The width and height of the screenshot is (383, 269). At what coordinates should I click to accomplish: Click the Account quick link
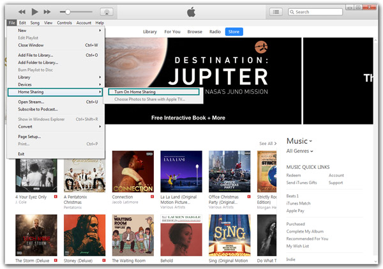point(336,175)
